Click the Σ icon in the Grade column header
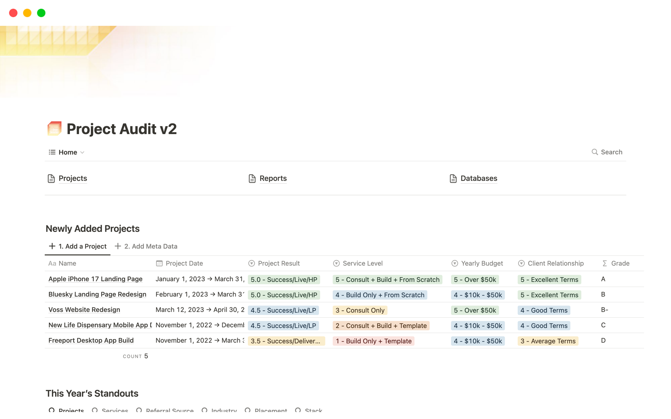 click(604, 263)
